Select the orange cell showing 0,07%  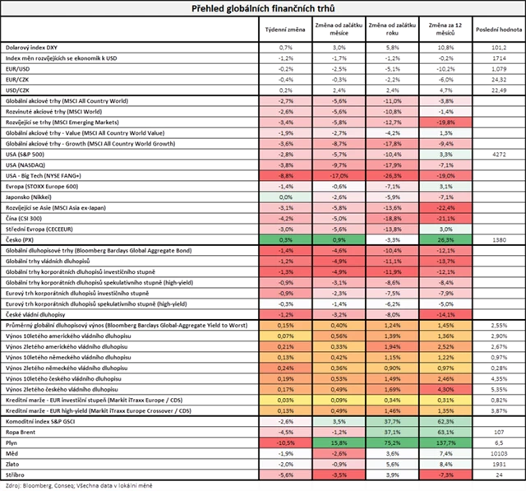pos(285,336)
